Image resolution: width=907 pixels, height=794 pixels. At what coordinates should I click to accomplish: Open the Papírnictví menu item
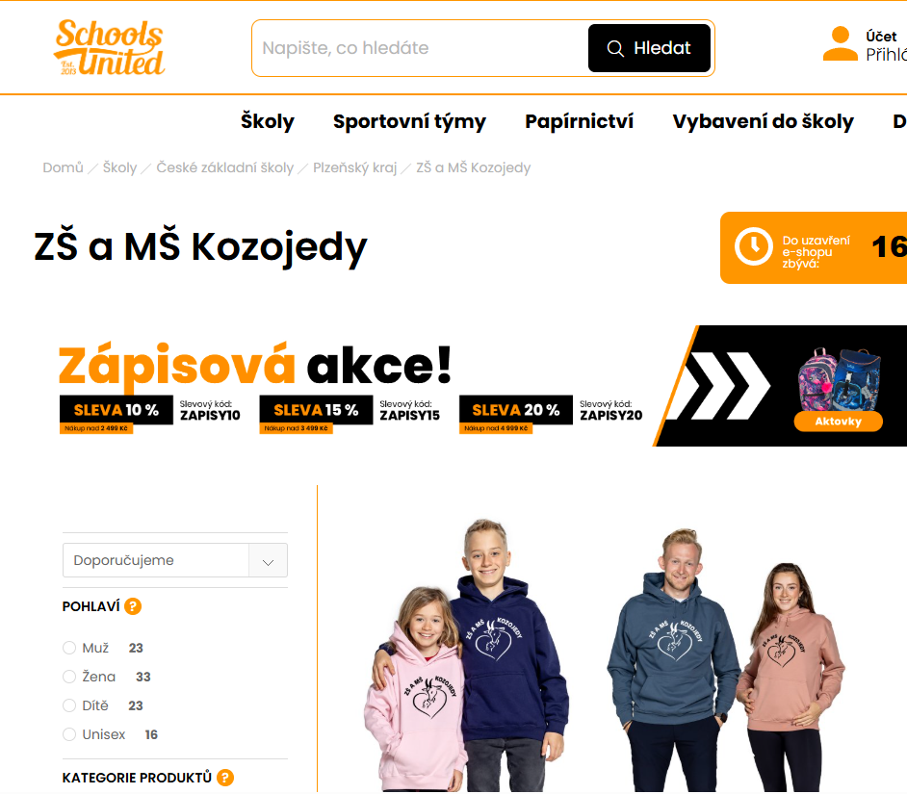[579, 121]
